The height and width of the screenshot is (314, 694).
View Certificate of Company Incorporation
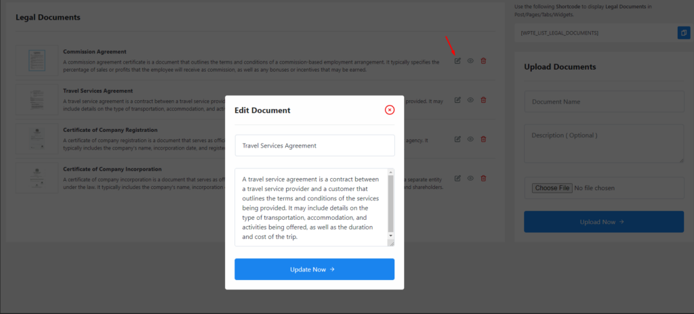tap(470, 178)
